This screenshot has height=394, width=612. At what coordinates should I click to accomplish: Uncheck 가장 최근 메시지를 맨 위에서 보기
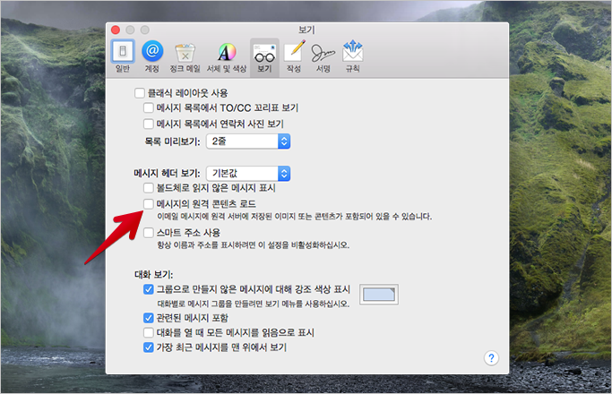149,347
